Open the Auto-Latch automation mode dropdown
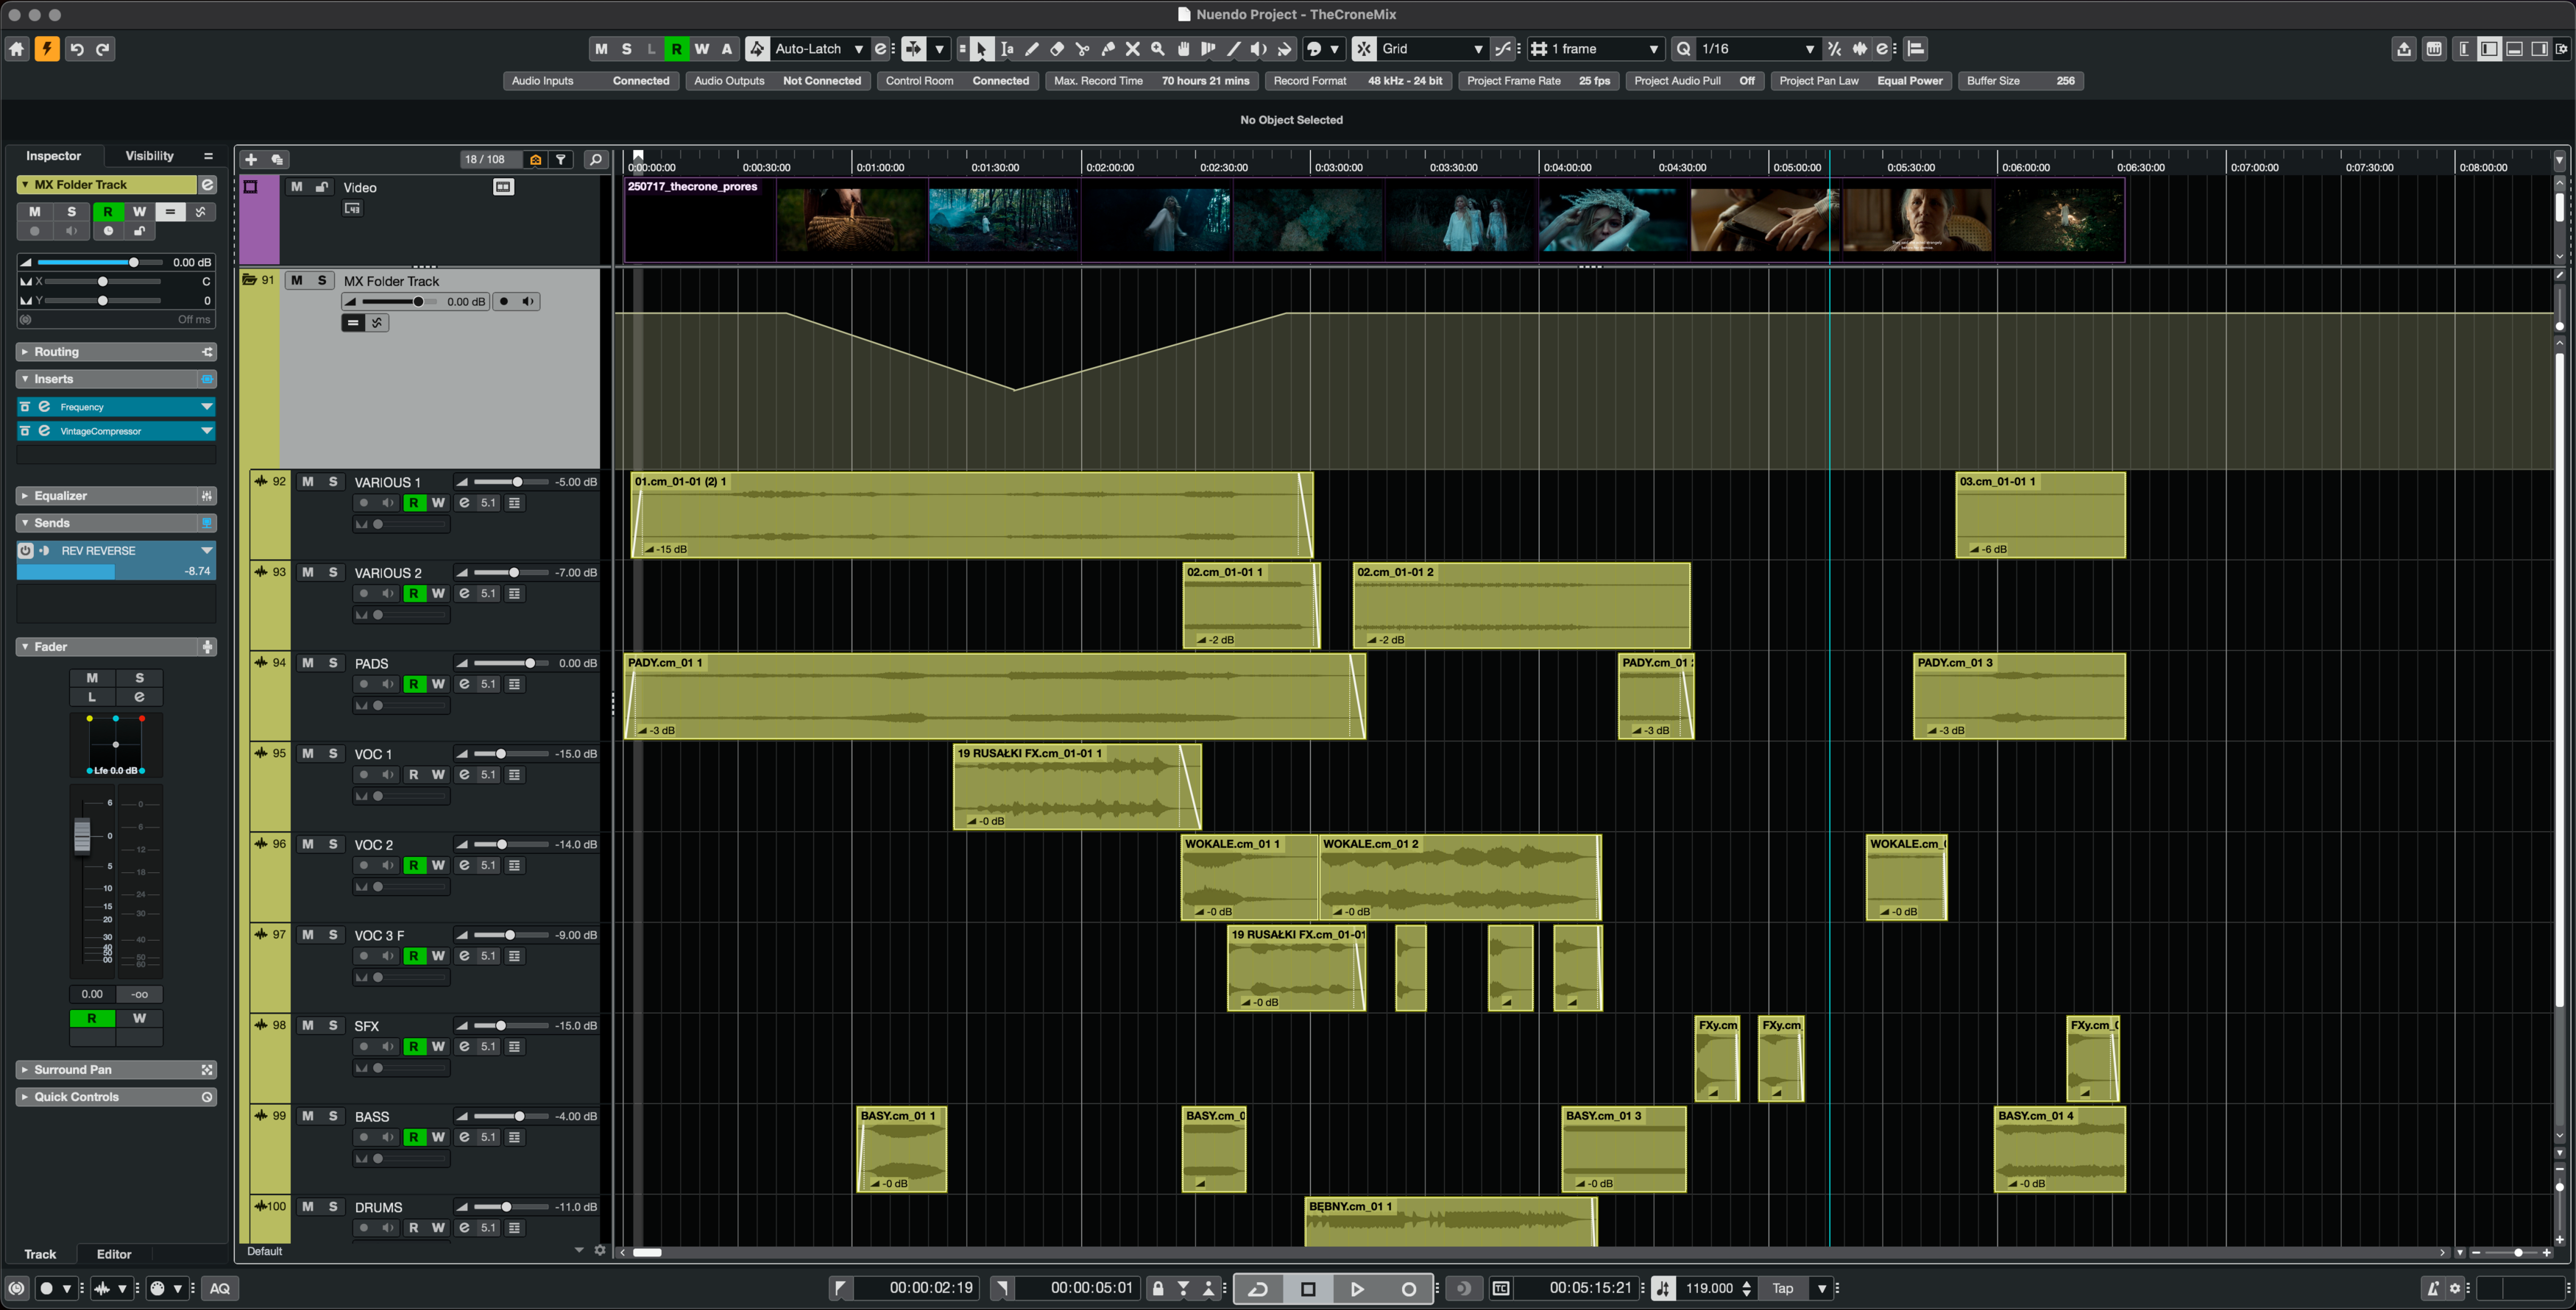The width and height of the screenshot is (2576, 1310). (858, 49)
